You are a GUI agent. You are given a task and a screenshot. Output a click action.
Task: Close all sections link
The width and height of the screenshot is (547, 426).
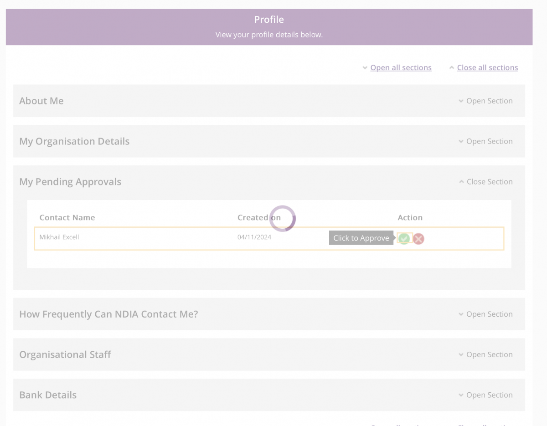(487, 67)
